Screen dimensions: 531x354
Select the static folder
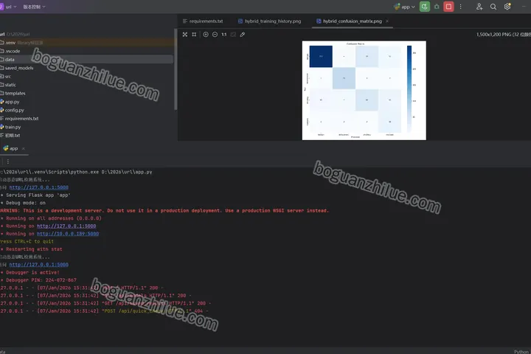pos(87,85)
